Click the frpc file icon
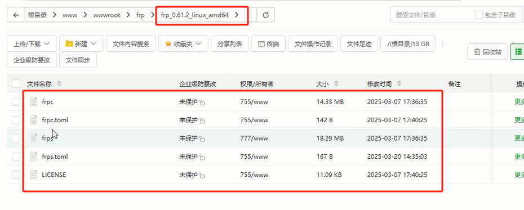This screenshot has width=524, height=210. coord(33,102)
